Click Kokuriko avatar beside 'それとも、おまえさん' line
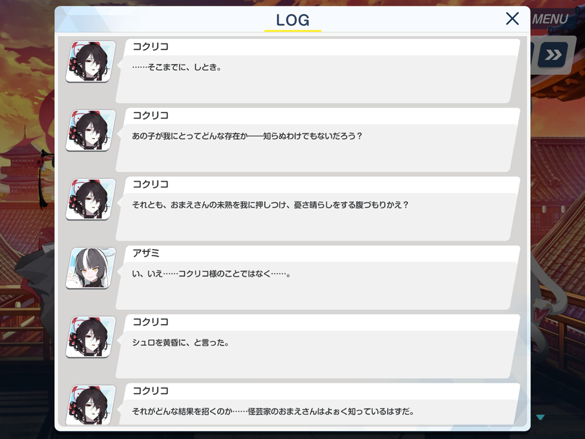585x439 pixels. pyautogui.click(x=91, y=199)
